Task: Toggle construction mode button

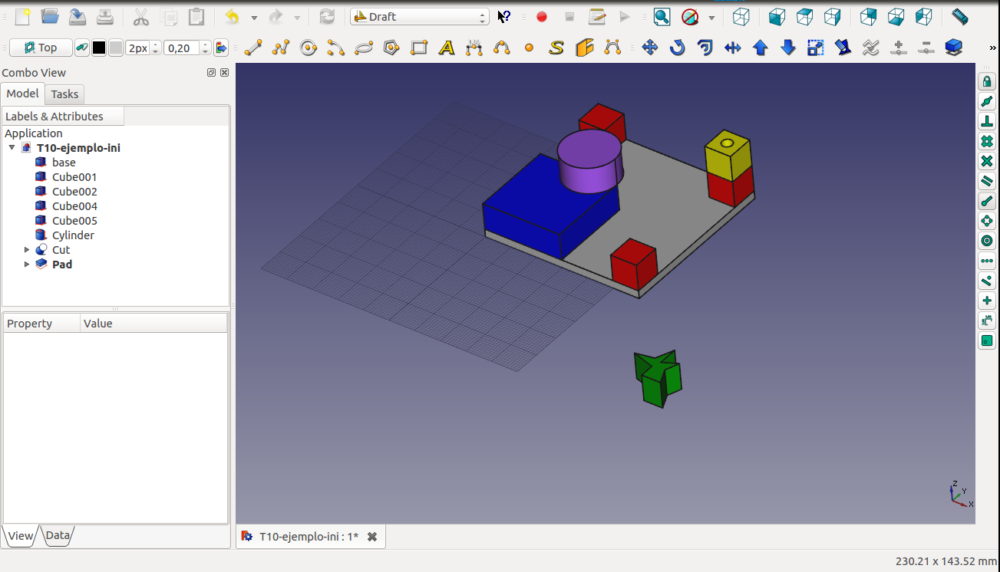Action: [x=82, y=48]
